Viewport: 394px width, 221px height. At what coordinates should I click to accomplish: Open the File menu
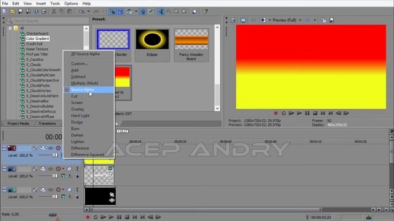[5, 4]
